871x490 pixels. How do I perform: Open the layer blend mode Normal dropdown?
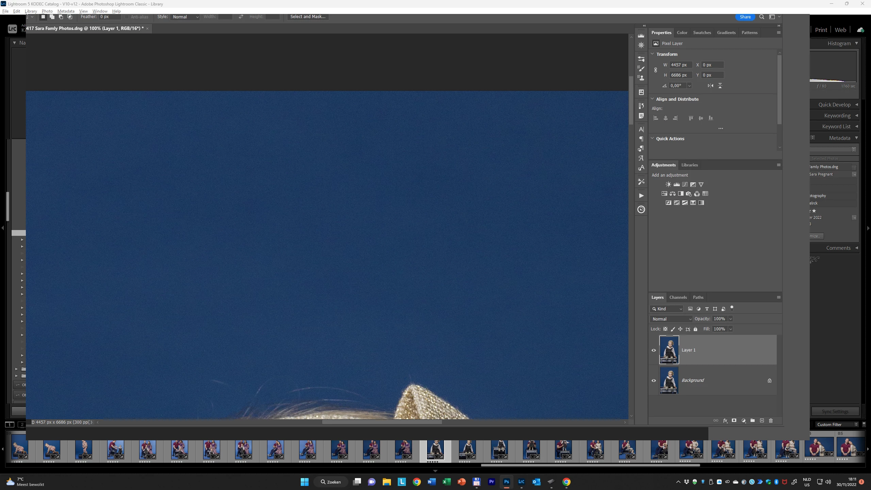(672, 319)
